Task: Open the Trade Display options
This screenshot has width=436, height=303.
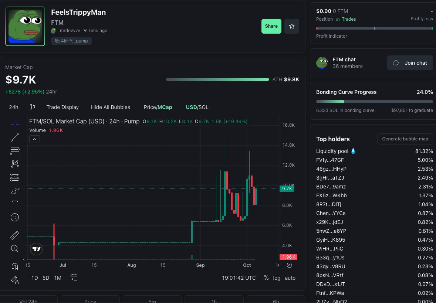Action: (62, 107)
